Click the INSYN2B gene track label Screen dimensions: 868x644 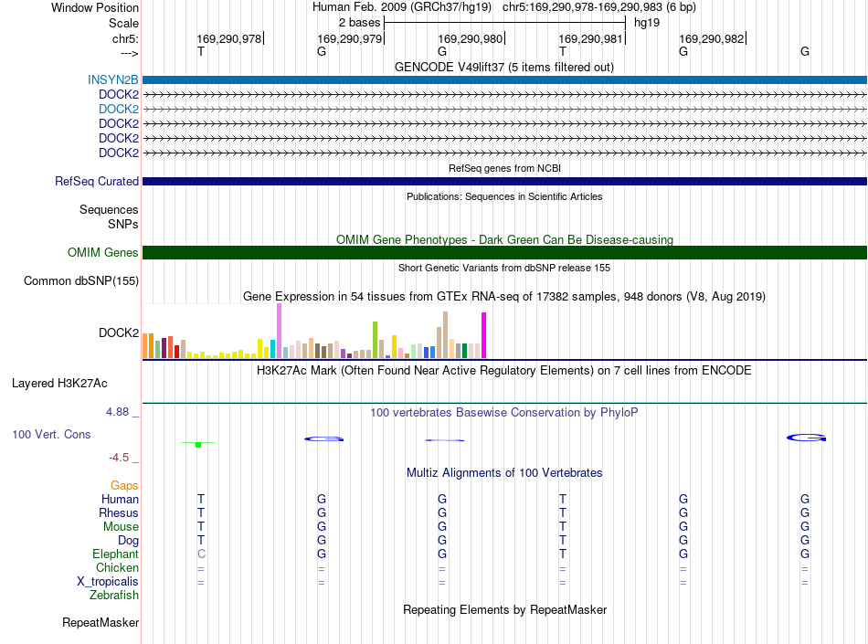(113, 79)
